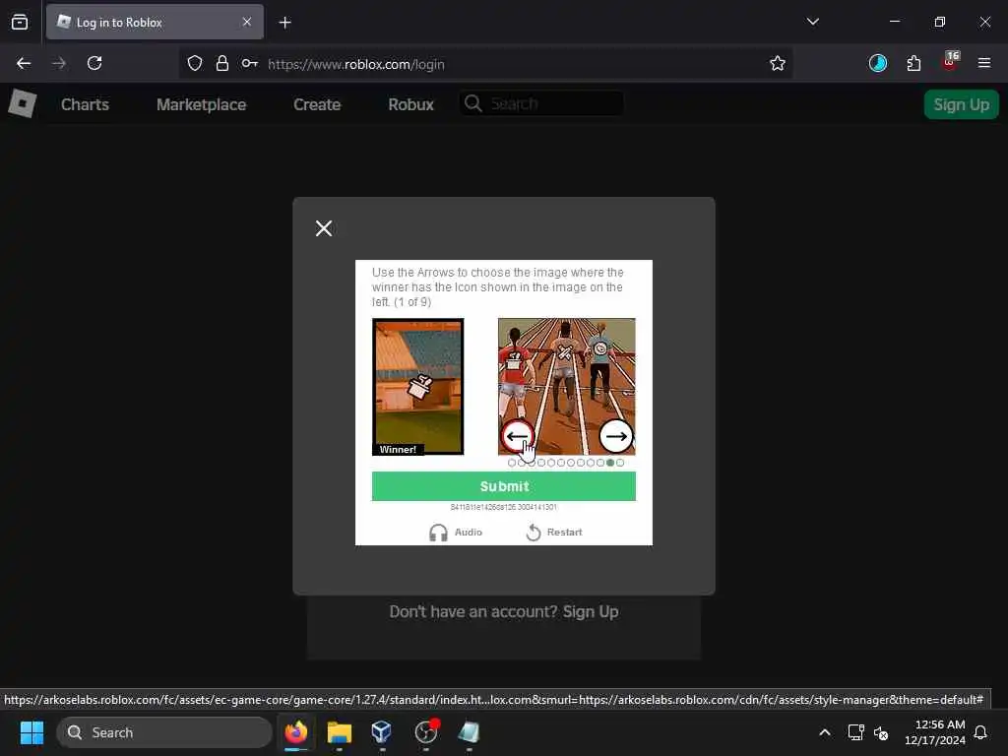This screenshot has width=1008, height=756.
Task: Open the clock and date panel
Action: point(935,732)
